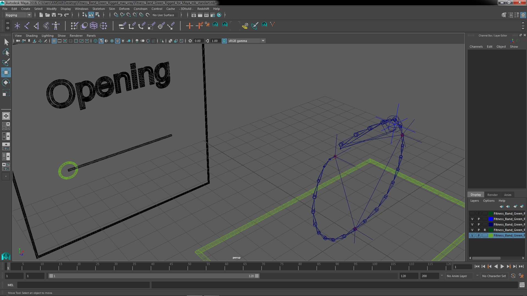Click the light green layer color swatch

point(490,235)
